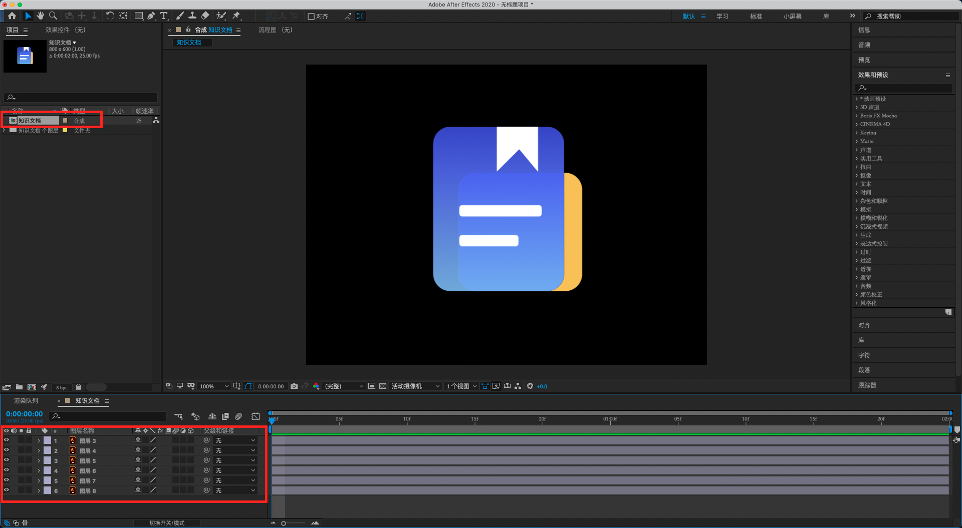The height and width of the screenshot is (528, 962).
Task: Open the 100% magnification dropdown
Action: (x=214, y=386)
